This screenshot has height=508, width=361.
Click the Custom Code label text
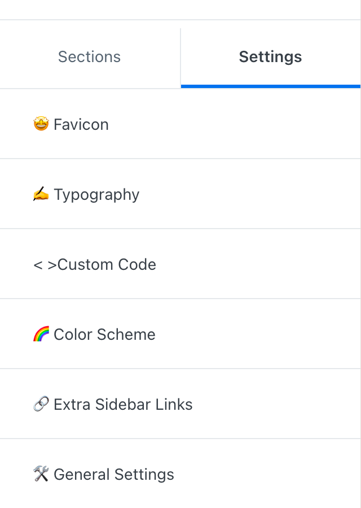(x=107, y=265)
